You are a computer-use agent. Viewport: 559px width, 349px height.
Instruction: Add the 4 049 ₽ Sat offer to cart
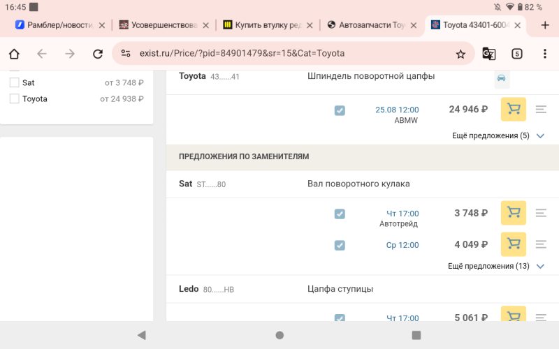[x=514, y=244]
